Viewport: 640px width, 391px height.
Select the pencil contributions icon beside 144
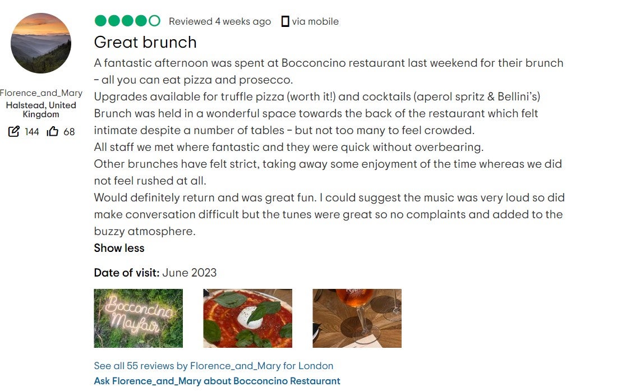tap(13, 132)
